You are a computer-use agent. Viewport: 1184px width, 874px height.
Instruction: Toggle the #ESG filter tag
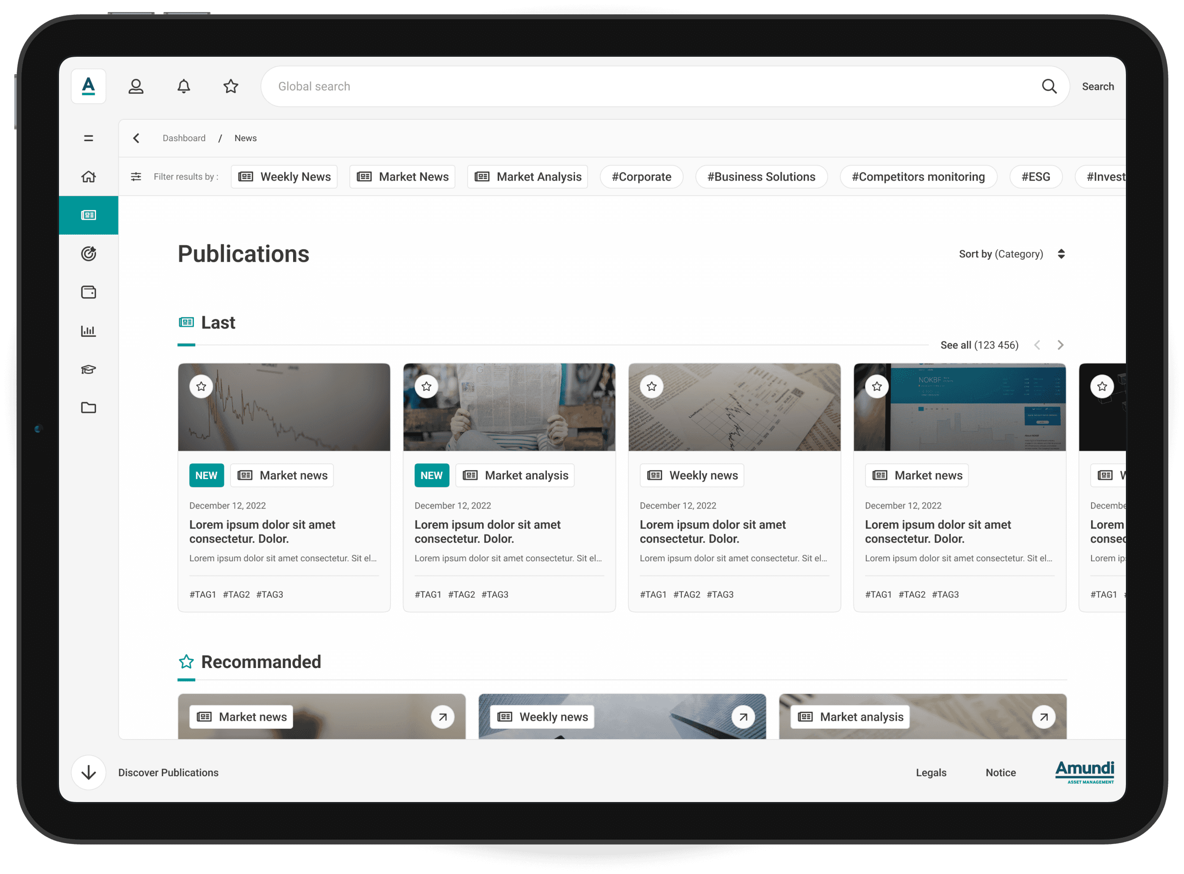click(x=1035, y=176)
